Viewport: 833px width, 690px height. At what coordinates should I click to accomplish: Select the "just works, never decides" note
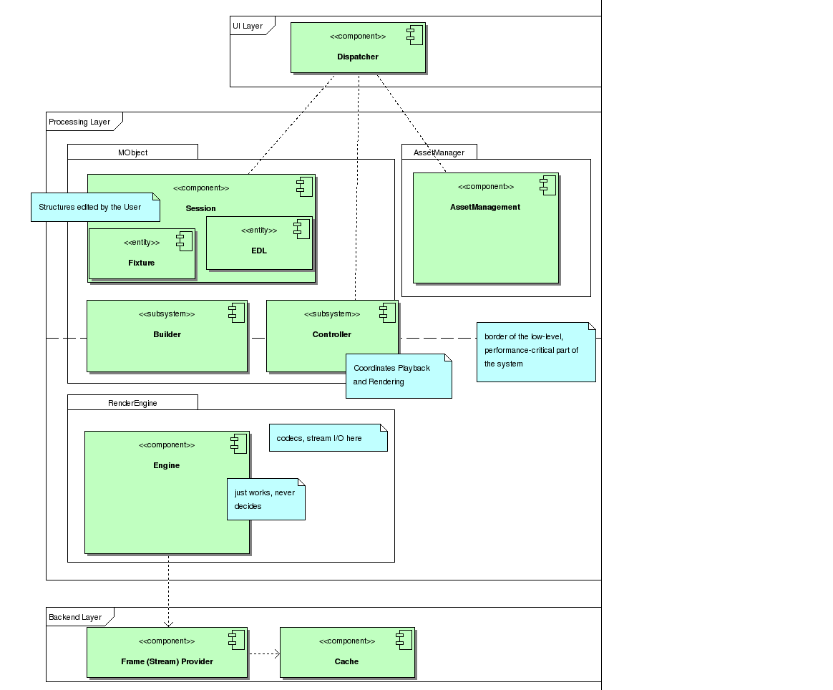click(x=266, y=499)
